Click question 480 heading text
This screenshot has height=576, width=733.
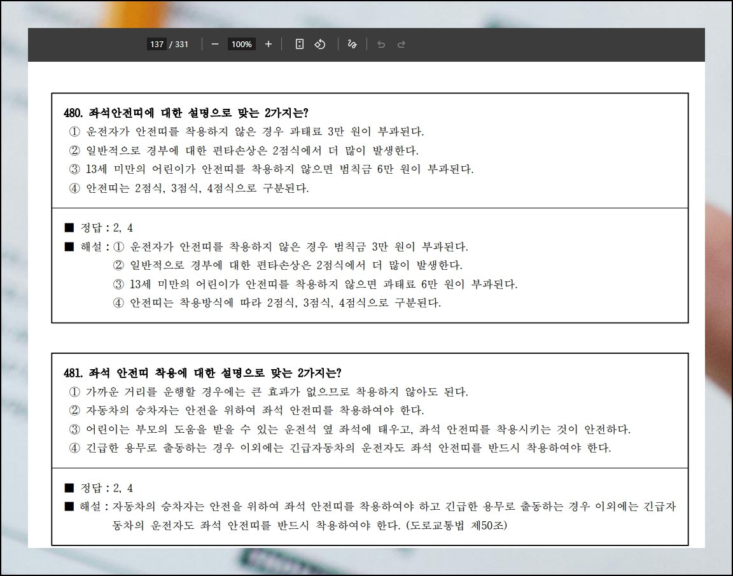click(x=186, y=113)
